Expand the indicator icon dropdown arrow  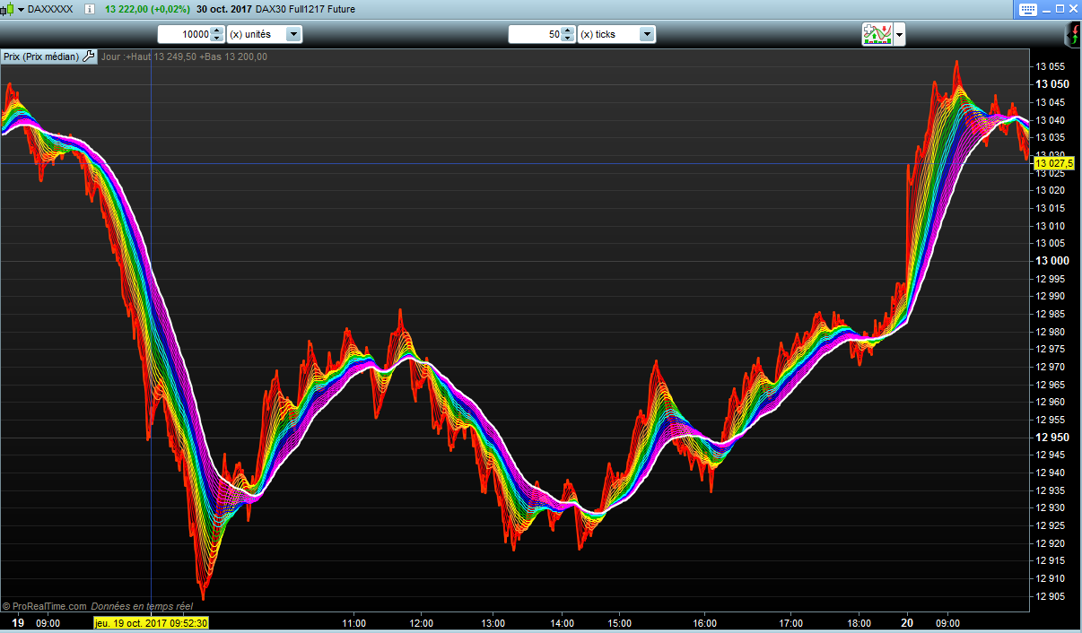click(x=899, y=35)
